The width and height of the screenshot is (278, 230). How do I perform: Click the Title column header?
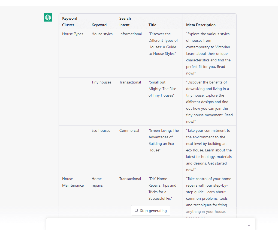tap(152, 25)
